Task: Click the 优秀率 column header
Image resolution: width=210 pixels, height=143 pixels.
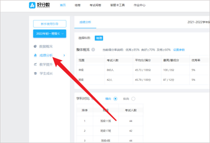Action: (196, 60)
